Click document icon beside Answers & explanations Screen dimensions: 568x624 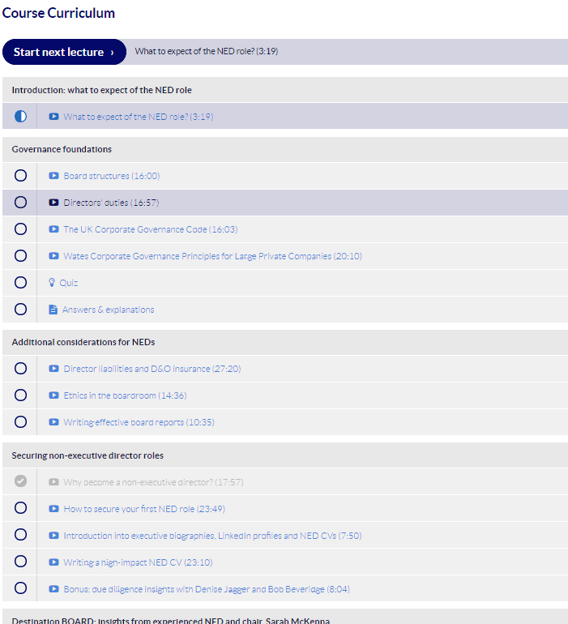coord(53,310)
